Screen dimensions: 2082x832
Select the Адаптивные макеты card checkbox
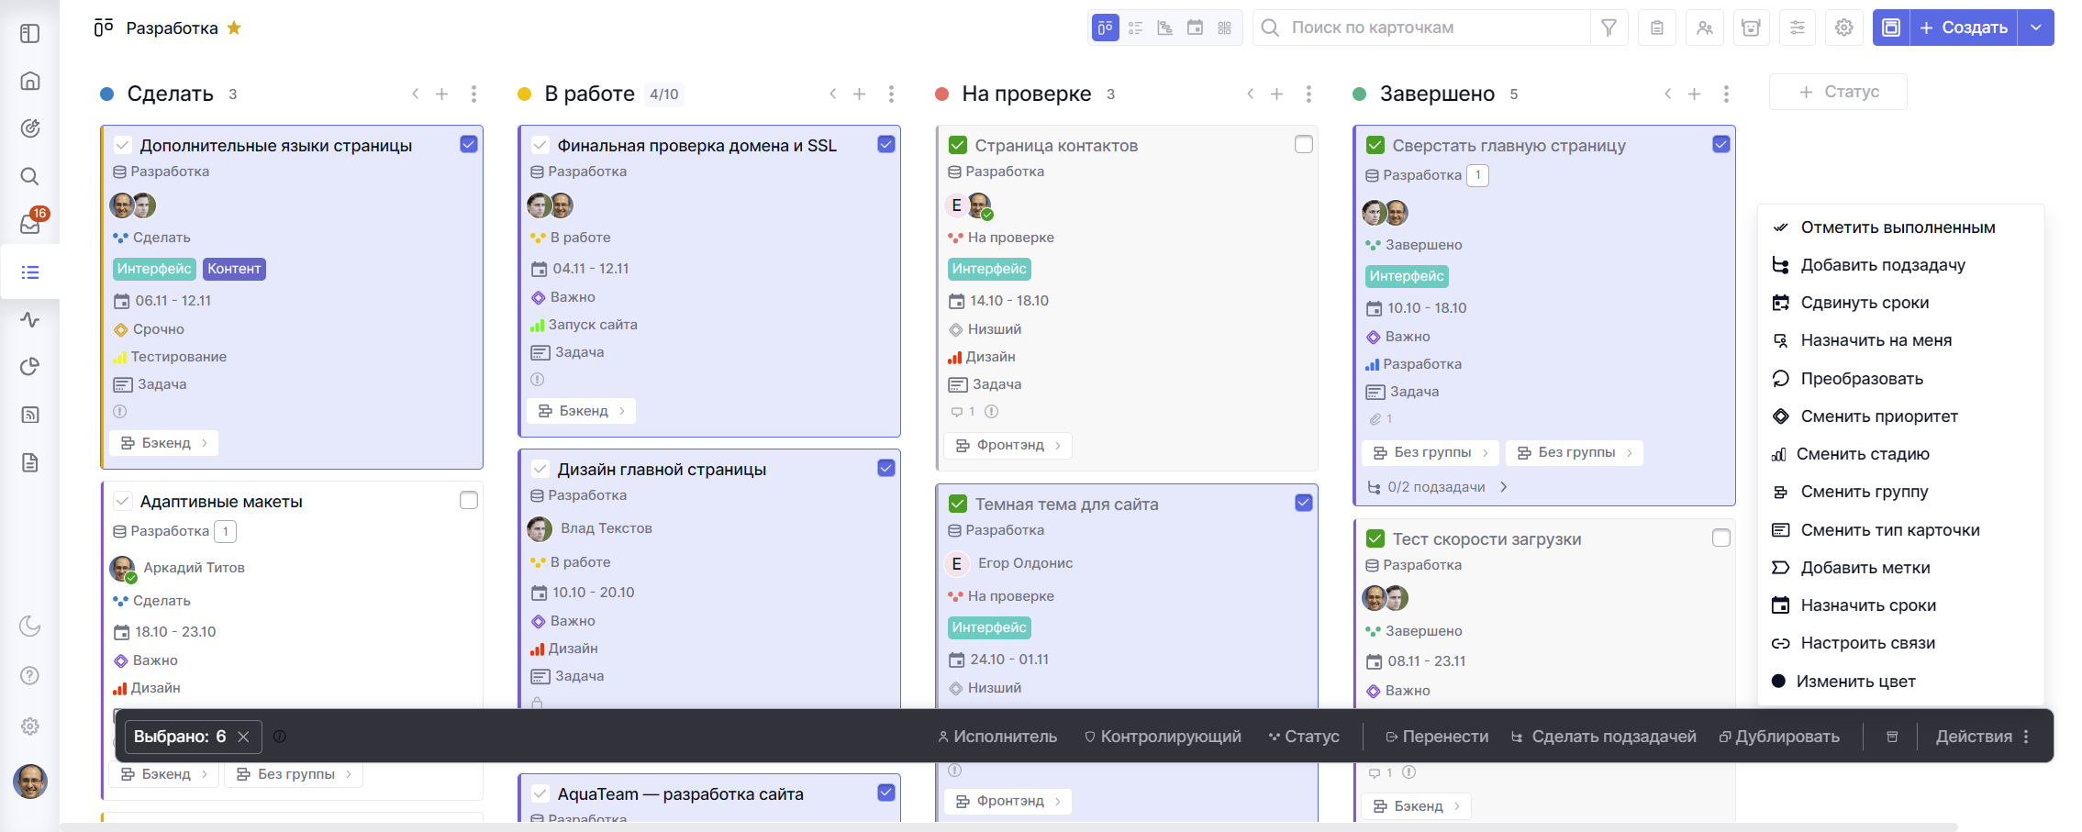point(469,500)
